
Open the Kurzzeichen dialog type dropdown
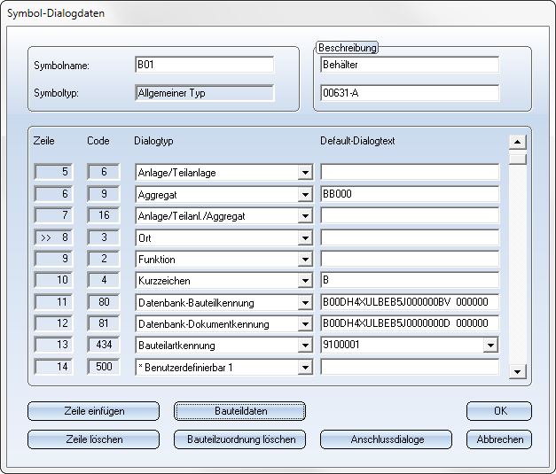pos(305,281)
